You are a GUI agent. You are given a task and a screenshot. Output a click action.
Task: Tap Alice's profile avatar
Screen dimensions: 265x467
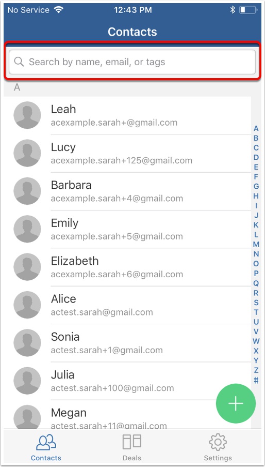(27, 305)
